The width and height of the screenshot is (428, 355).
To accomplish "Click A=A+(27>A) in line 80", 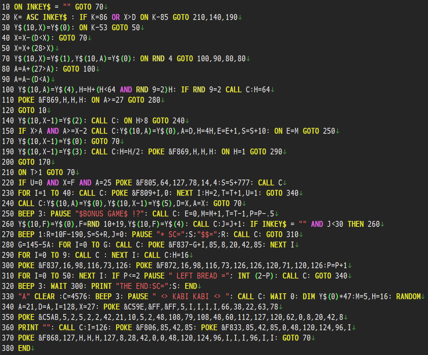I will coord(34,69).
